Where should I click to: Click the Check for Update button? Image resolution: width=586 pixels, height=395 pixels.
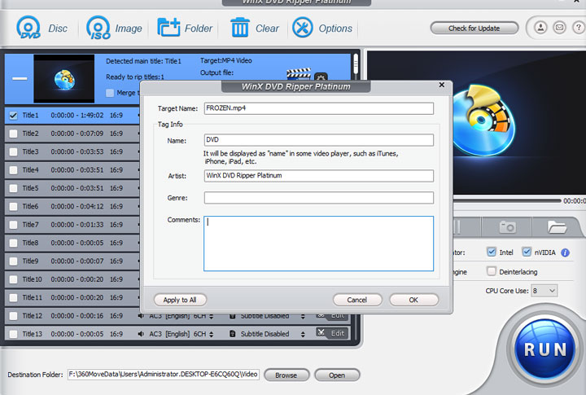(474, 28)
